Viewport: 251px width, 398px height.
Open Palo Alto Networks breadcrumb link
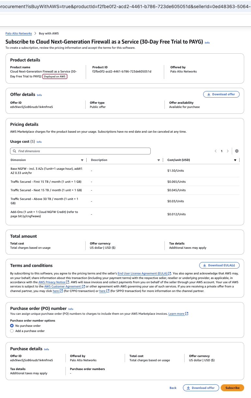[19, 33]
